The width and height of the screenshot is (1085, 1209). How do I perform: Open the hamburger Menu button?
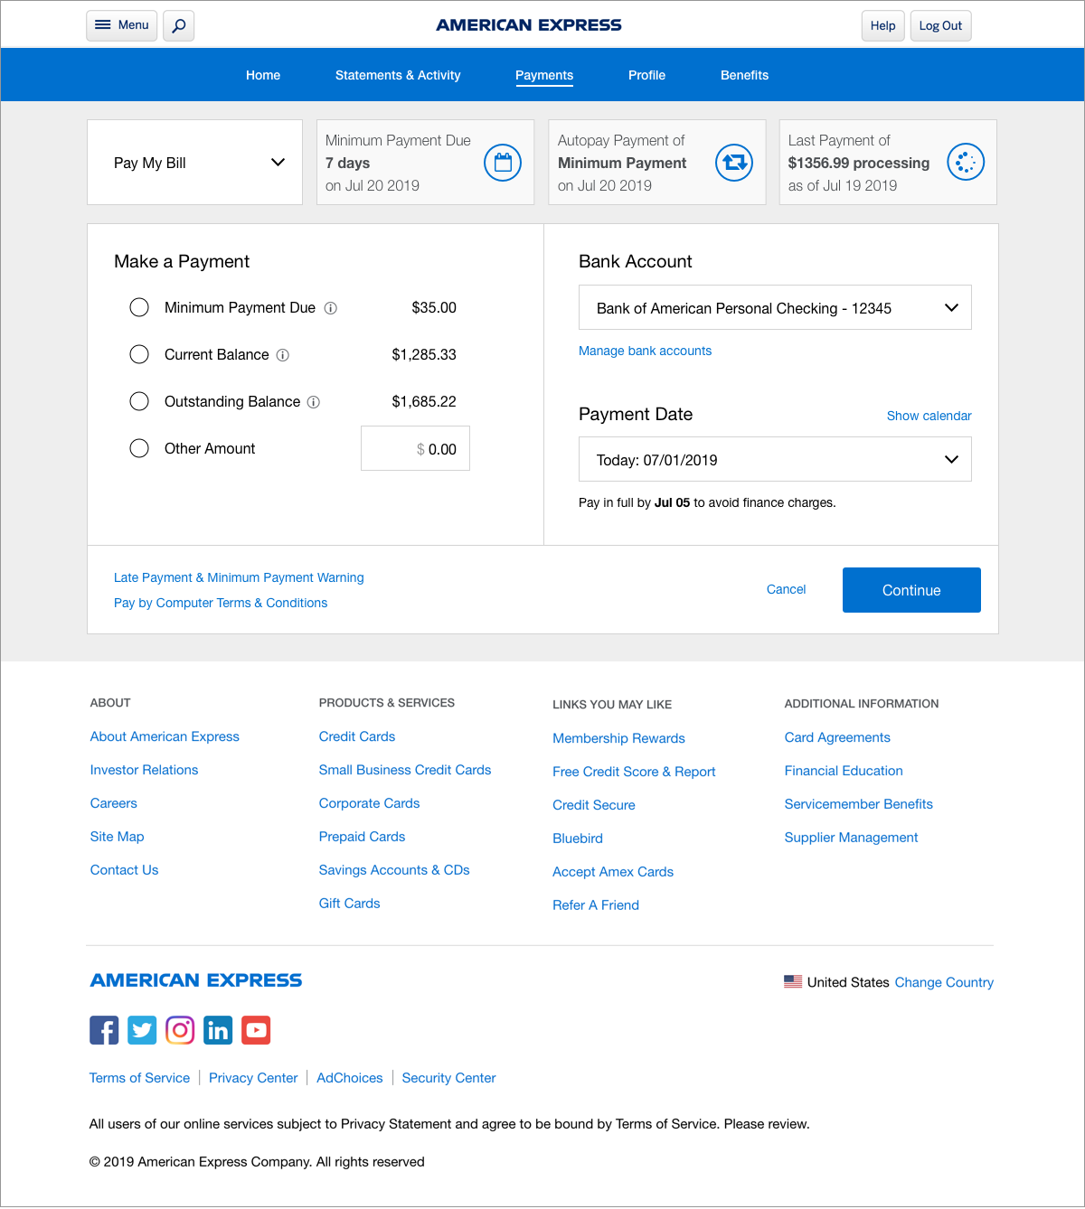click(122, 25)
